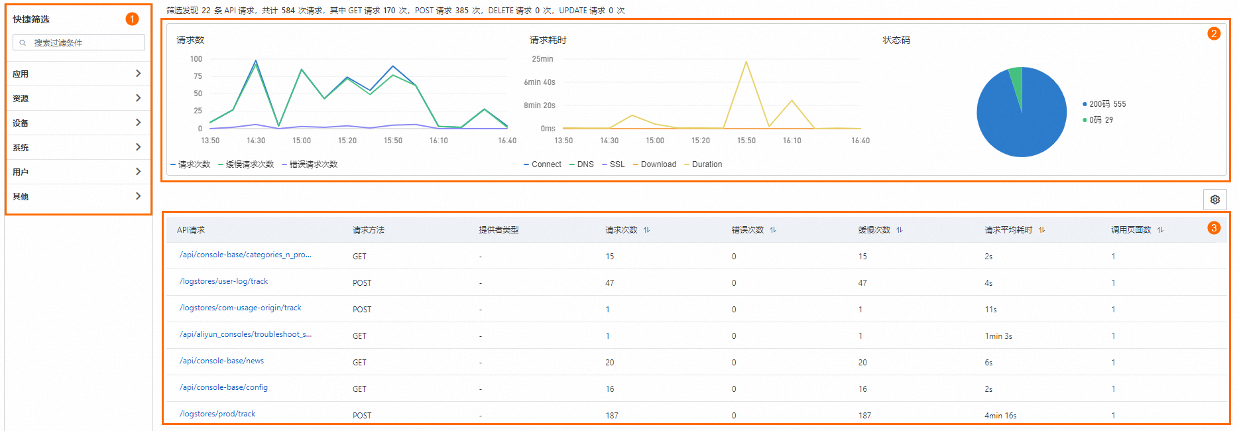Click the 请求数 chart title
1239x431 pixels.
coord(190,40)
